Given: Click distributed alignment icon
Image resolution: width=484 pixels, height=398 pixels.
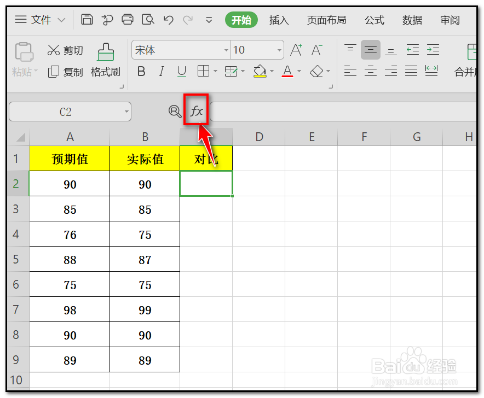Looking at the screenshot, I should (431, 71).
